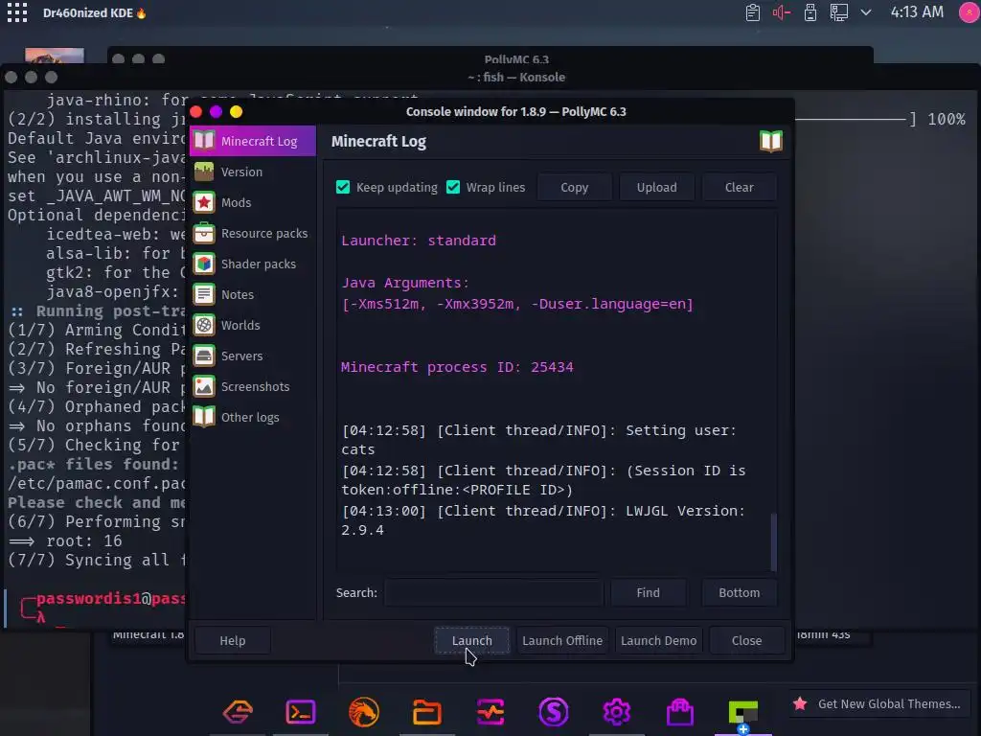
Task: Click Launch Demo
Action: click(x=658, y=640)
